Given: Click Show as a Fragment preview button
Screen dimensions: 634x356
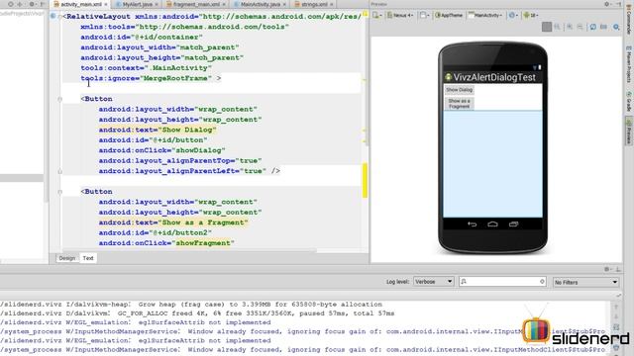Looking at the screenshot, I should tap(459, 103).
